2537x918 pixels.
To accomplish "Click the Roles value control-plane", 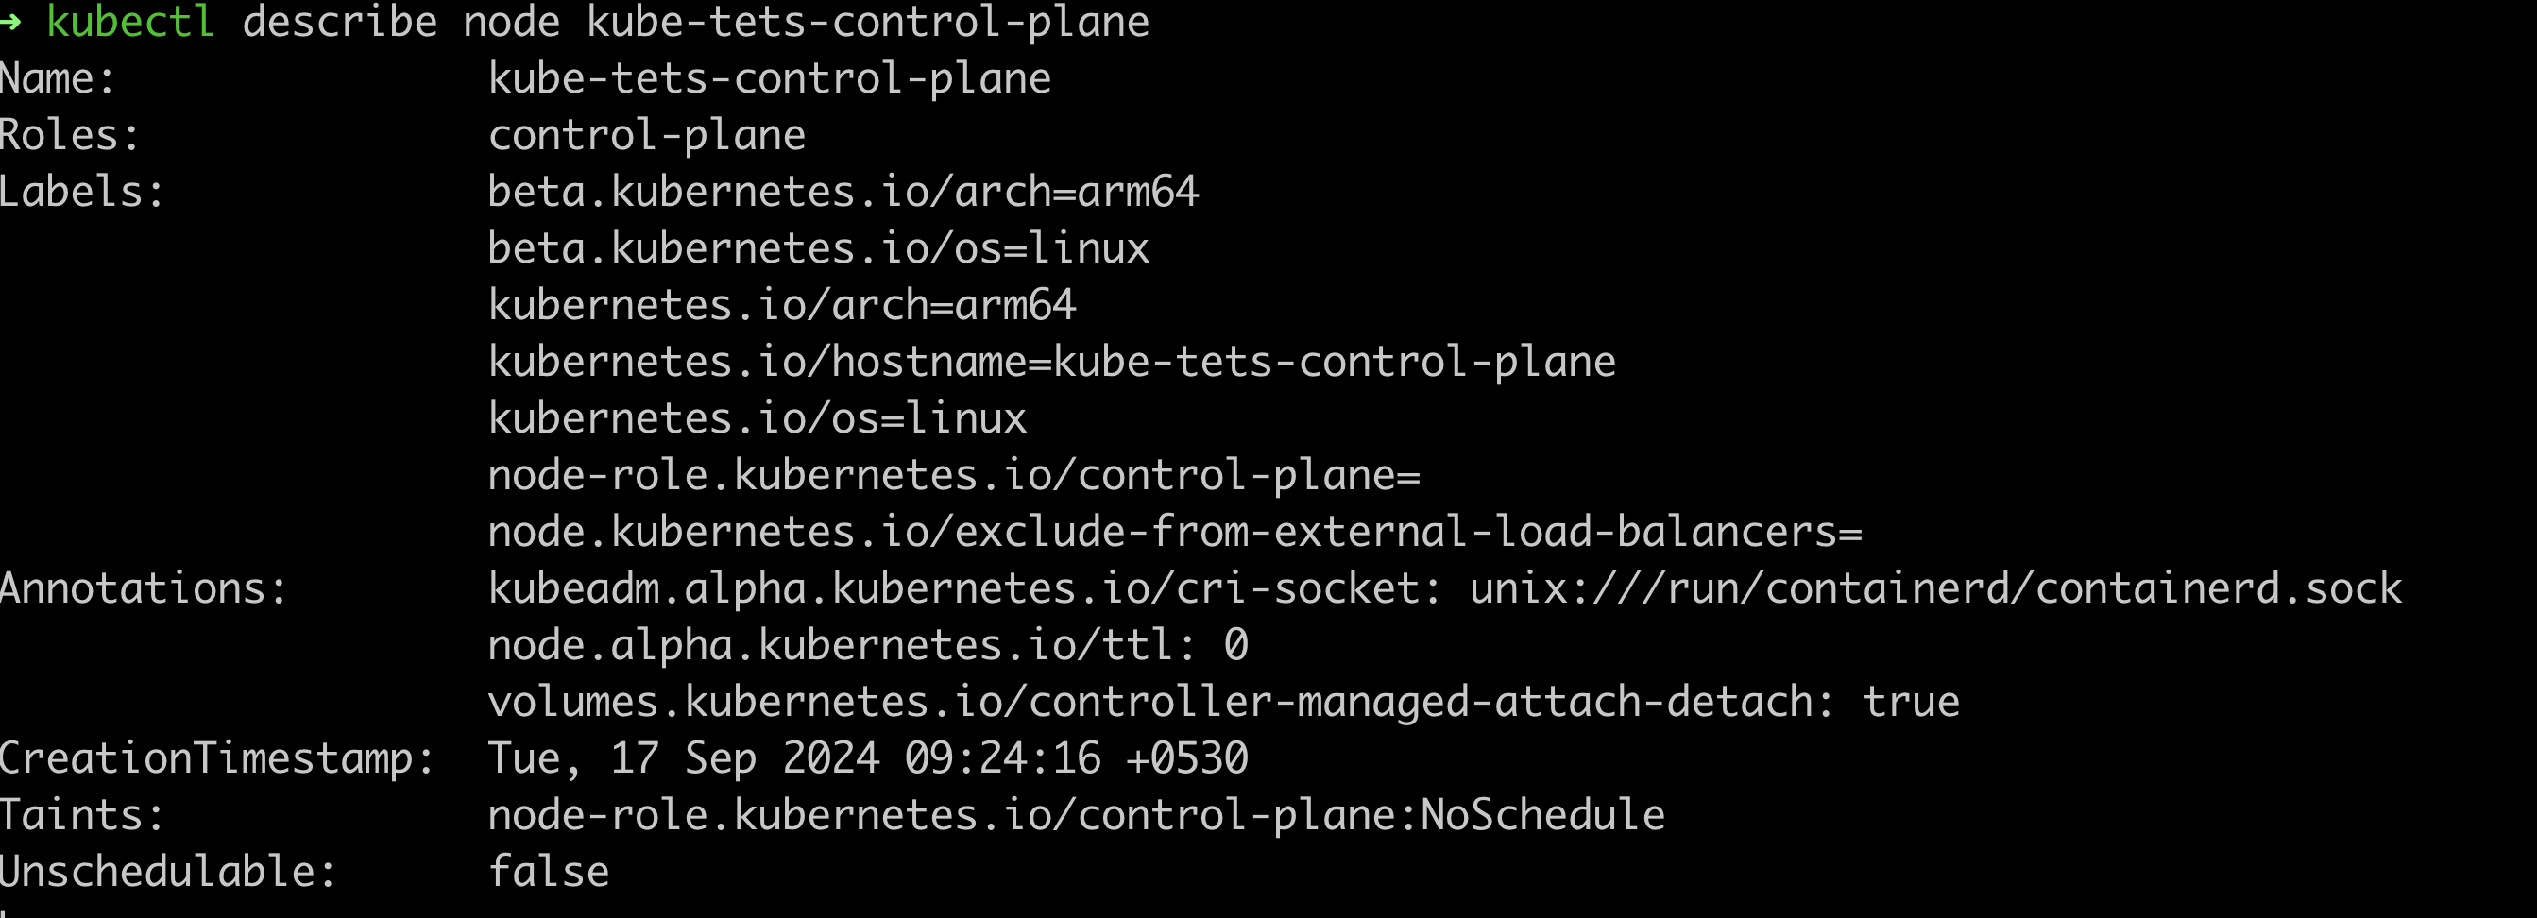I will point(646,135).
